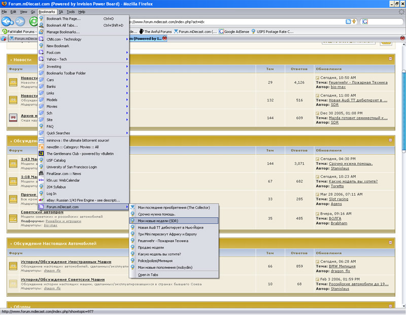Select Bookmark This Page menu entry
Screen dimensions: 406x315
coord(83,19)
